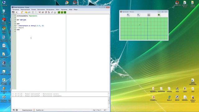Click the green fit-view icon in Чертежник window
199x112 pixels.
coord(159,15)
